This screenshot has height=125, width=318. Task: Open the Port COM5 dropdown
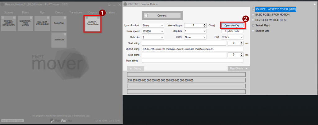232,37
